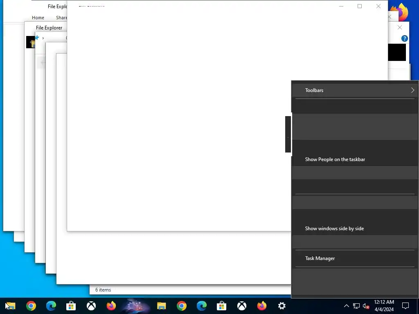Click the '6 items' status bar text
The height and width of the screenshot is (314, 419).
coord(103,290)
